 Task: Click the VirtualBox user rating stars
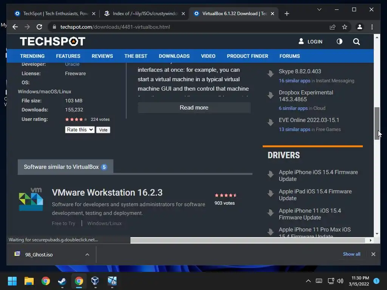point(76,119)
